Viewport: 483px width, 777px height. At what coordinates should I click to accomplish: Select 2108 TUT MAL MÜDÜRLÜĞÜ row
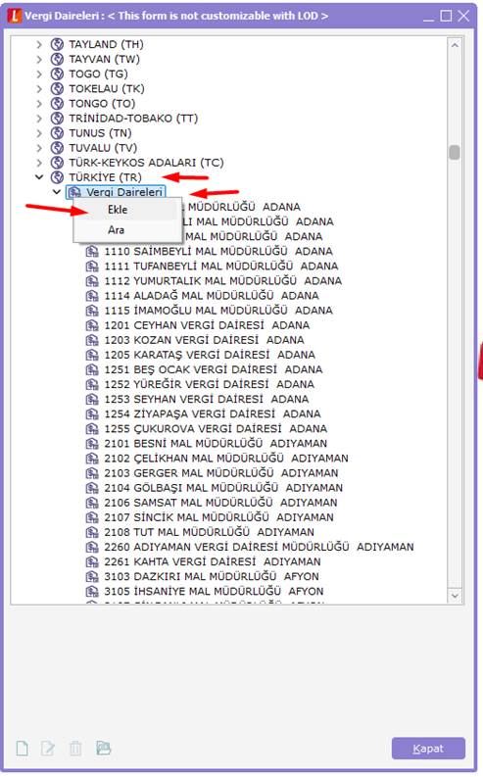209,532
